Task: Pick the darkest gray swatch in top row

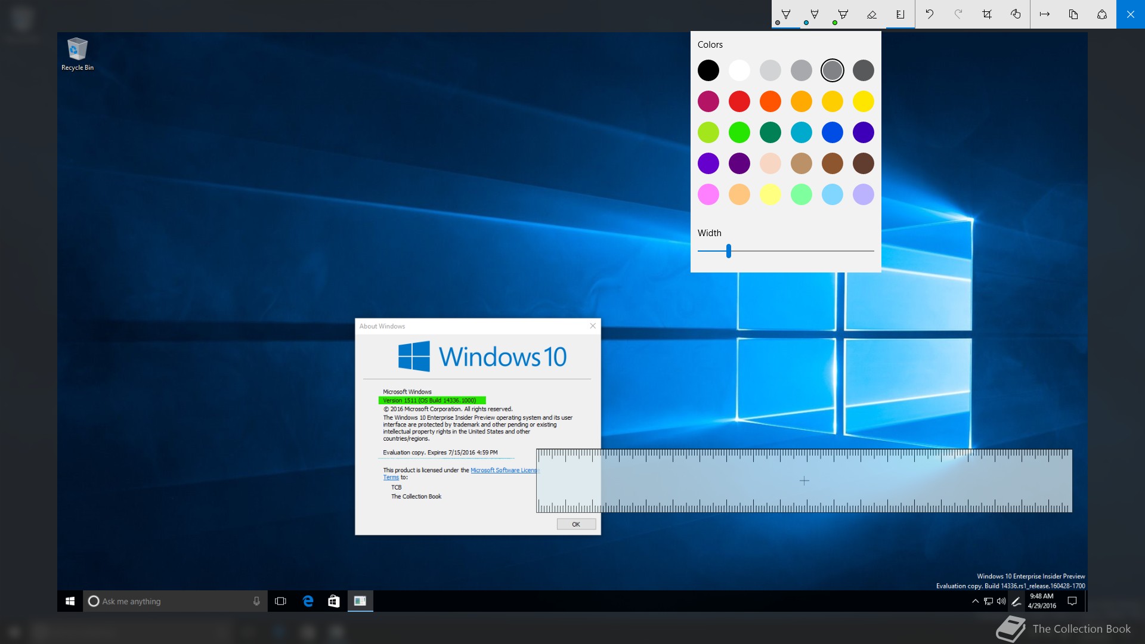Action: [864, 70]
